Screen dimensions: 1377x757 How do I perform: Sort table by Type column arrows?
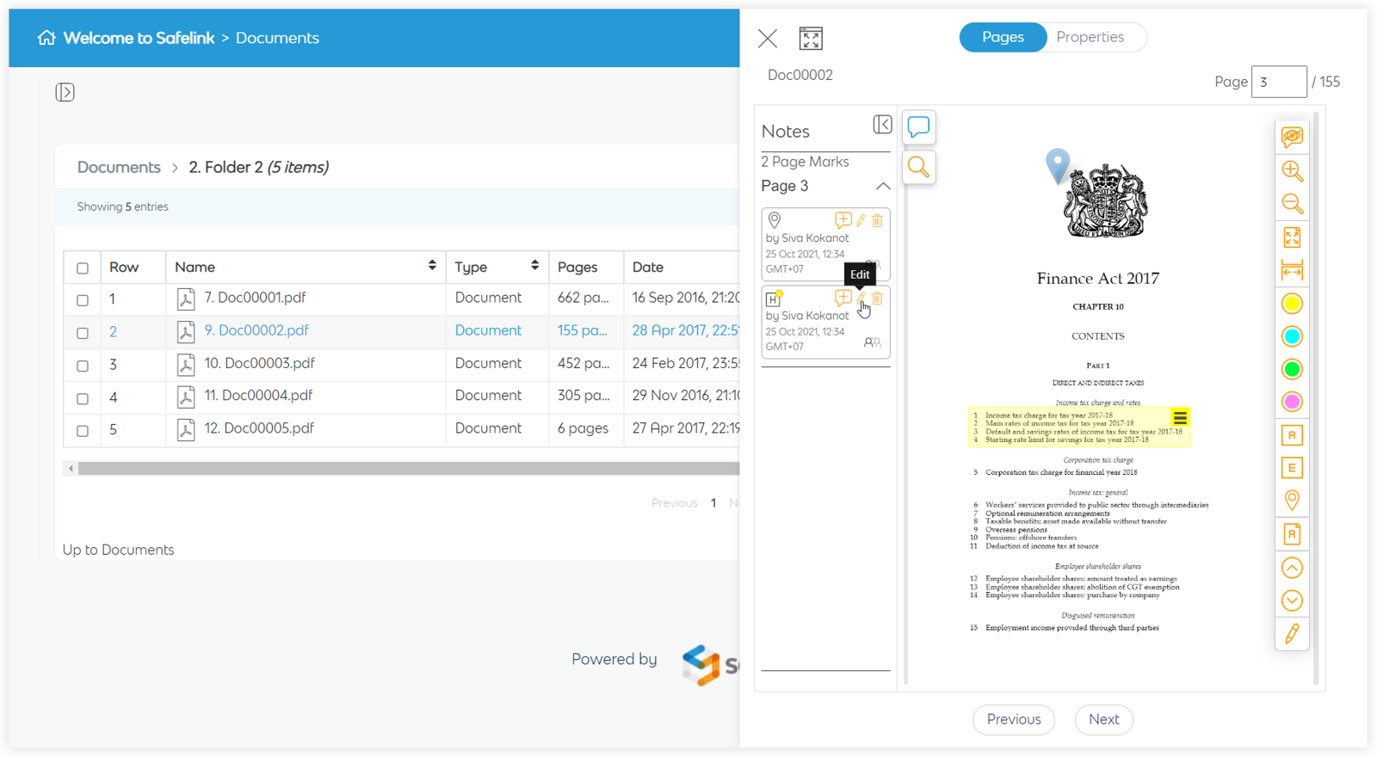point(534,266)
